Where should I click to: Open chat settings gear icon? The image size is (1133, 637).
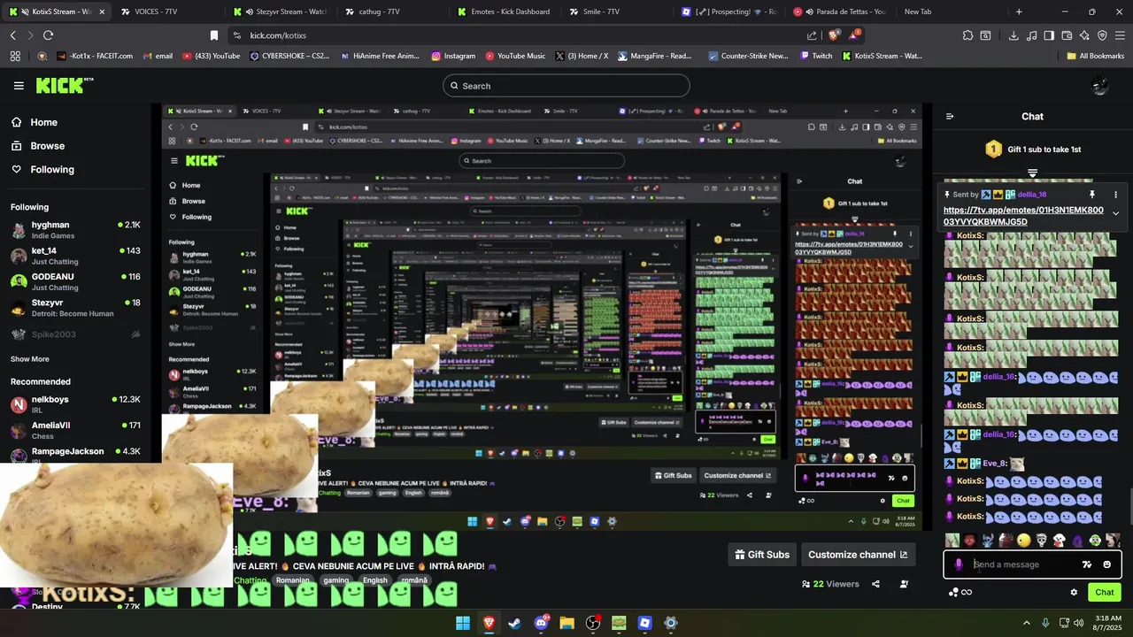[x=1074, y=593]
